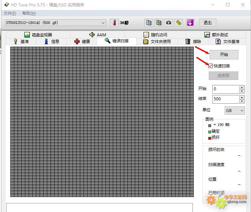Click the 36 degree temperature reading

(x=124, y=23)
